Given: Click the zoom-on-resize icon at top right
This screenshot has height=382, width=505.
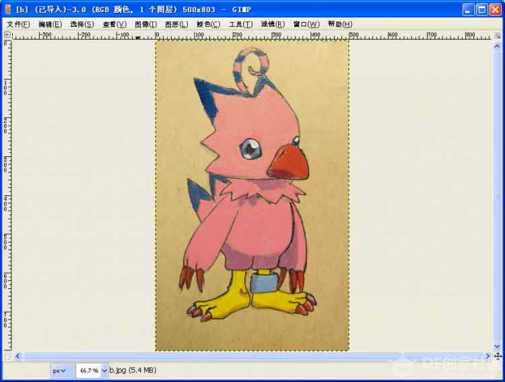Looking at the screenshot, I should (498, 35).
